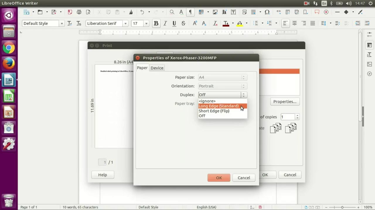The height and width of the screenshot is (210, 375).
Task: Insert a special character (Omega)
Action: click(267, 12)
